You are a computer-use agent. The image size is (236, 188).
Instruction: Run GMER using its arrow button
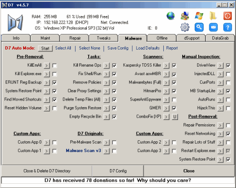(166, 108)
